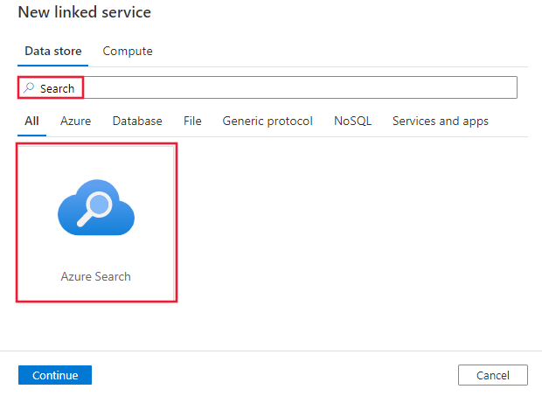
Task: Cancel the new linked service dialog
Action: [x=493, y=375]
